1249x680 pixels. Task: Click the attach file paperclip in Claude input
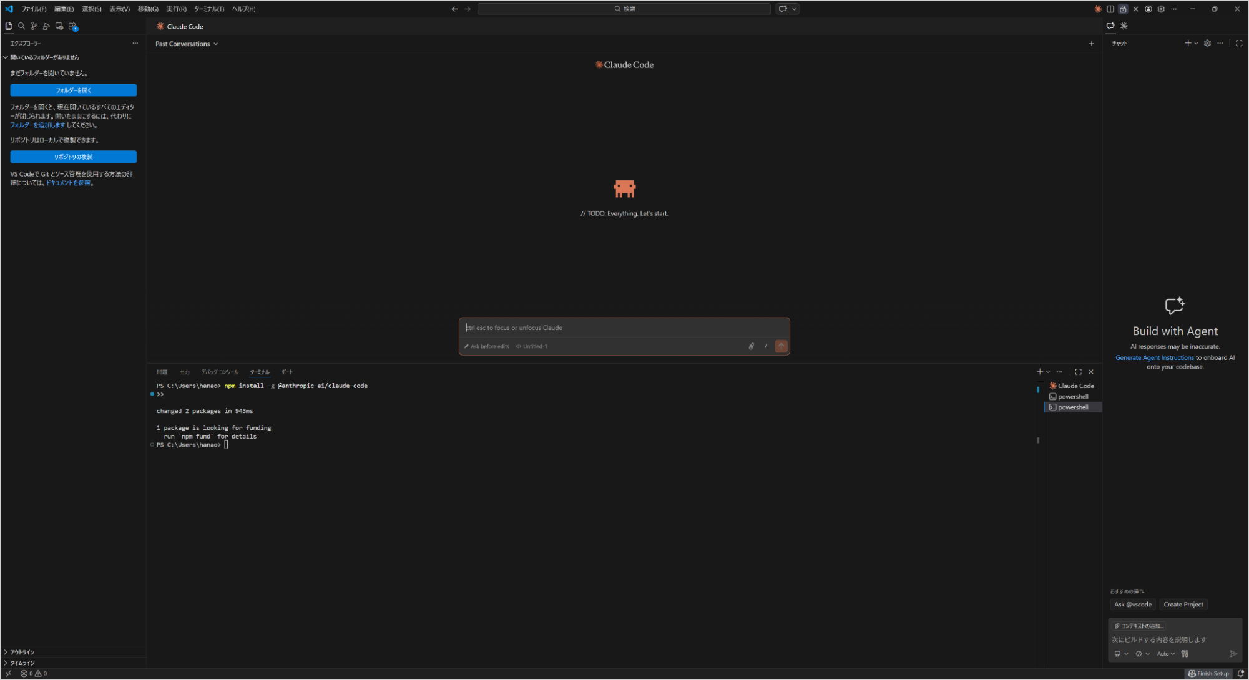pos(751,346)
